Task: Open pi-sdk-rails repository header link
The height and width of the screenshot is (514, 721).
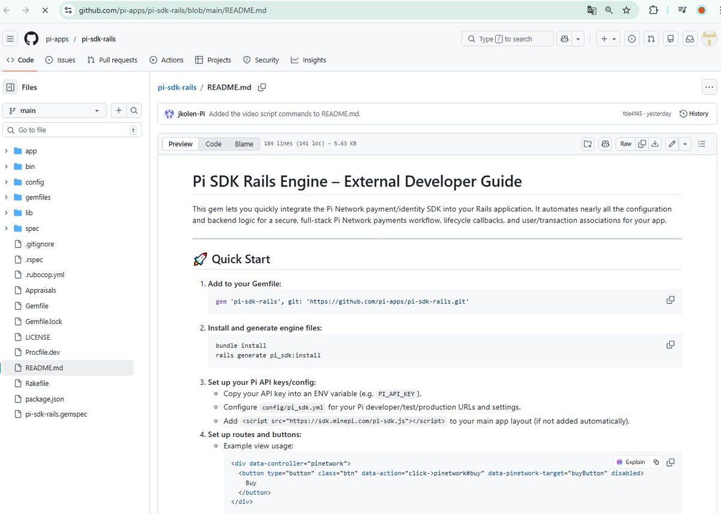Action: pos(99,39)
